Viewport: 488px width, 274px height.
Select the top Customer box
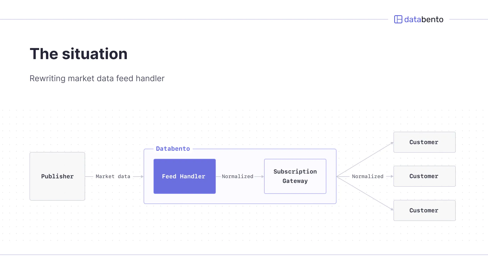pos(424,142)
